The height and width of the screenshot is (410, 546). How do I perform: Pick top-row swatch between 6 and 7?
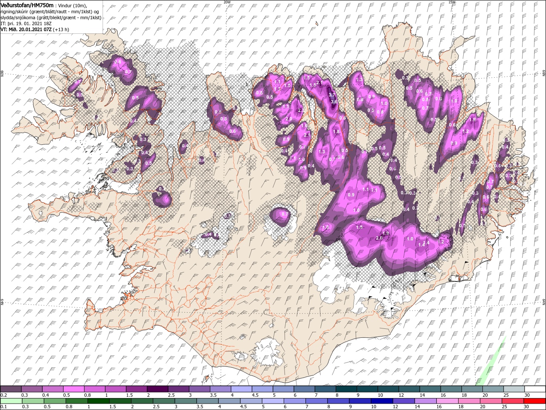(x=304, y=389)
